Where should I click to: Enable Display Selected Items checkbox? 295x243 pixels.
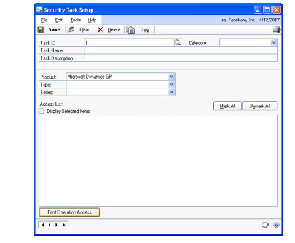point(41,111)
